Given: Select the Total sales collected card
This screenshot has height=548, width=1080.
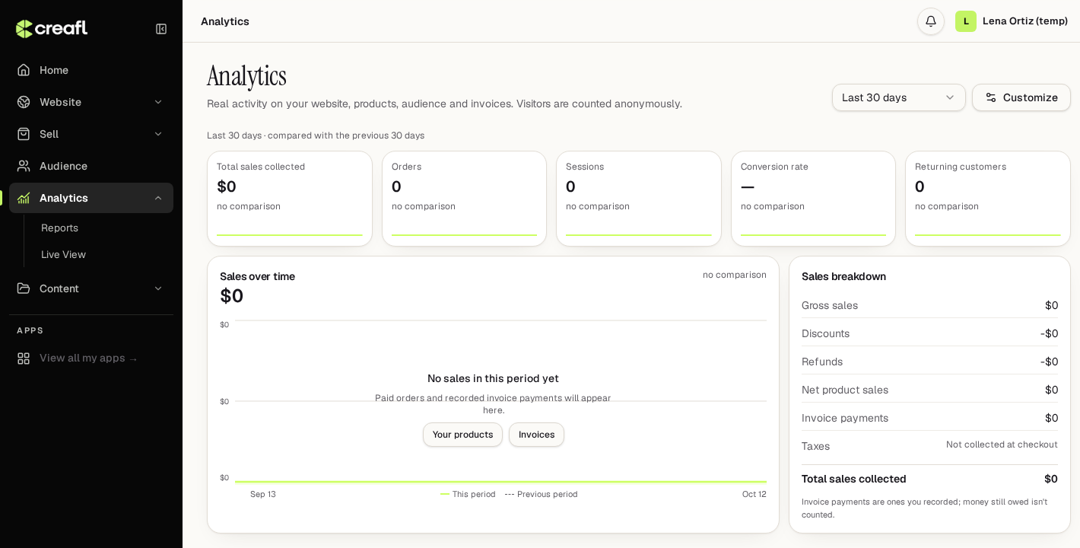Looking at the screenshot, I should (x=290, y=199).
